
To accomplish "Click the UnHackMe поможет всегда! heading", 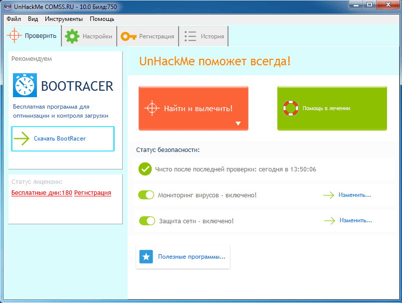I will coord(215,61).
